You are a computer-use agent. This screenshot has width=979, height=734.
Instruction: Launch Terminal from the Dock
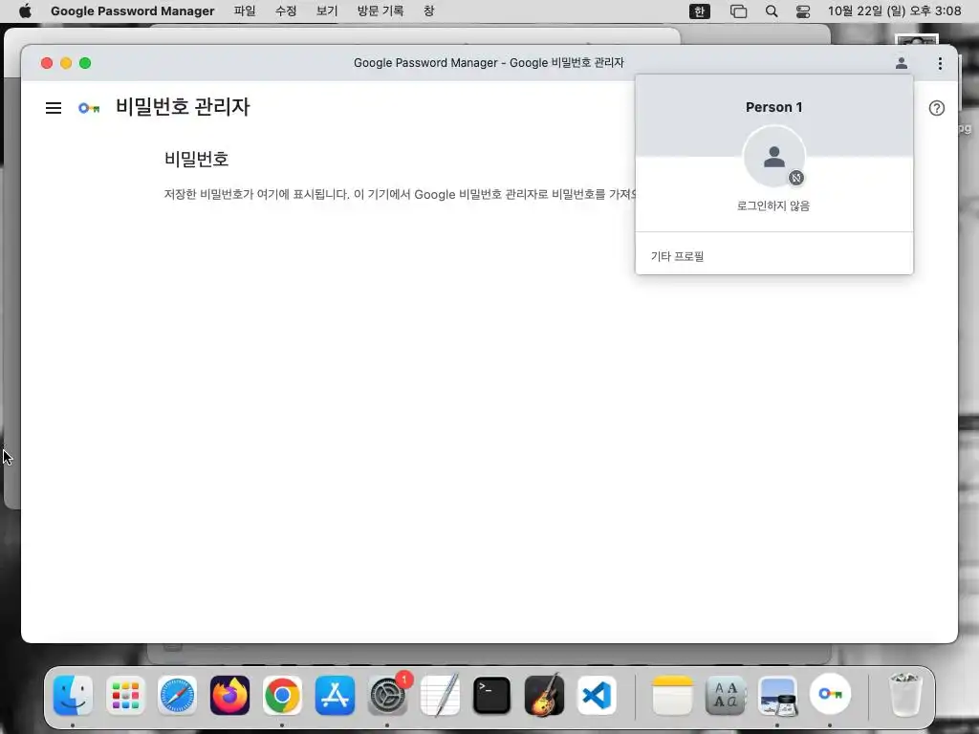click(x=492, y=696)
